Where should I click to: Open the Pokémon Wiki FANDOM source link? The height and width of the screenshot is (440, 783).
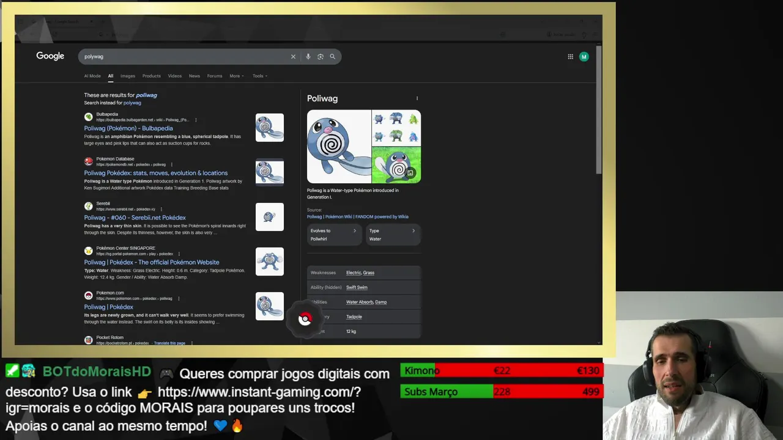tap(358, 217)
